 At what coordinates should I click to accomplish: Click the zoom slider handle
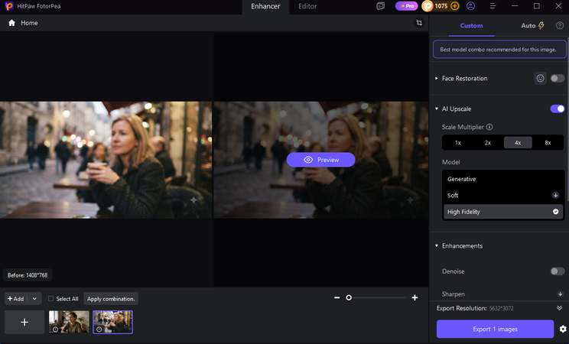click(349, 297)
